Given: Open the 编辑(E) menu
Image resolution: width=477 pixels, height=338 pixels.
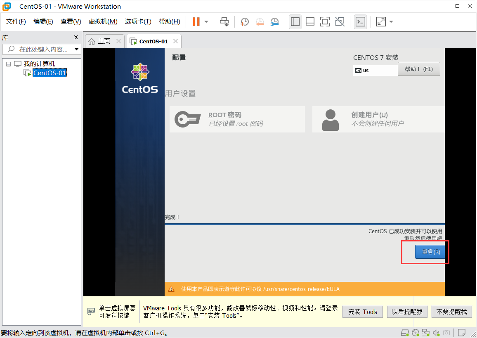Looking at the screenshot, I should pos(43,21).
